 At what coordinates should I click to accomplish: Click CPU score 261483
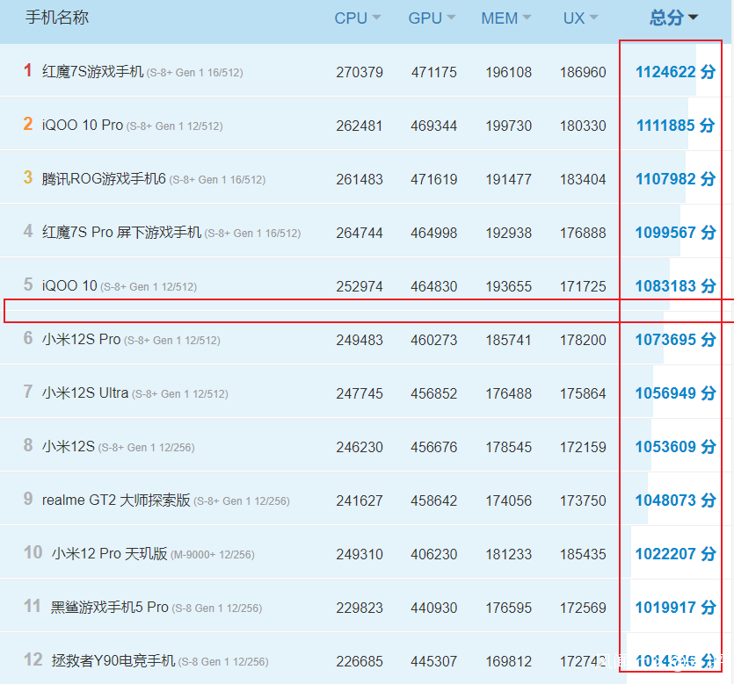coord(359,179)
